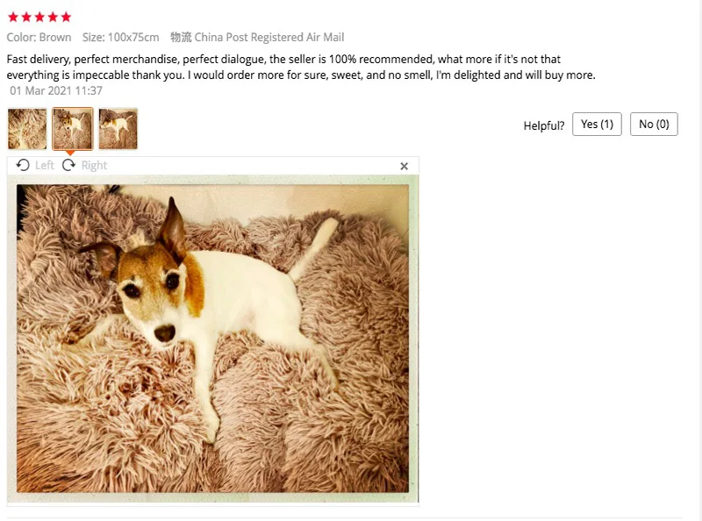Screen dimensions: 702x521
Task: Close the enlarged review photo viewer
Action: tap(404, 166)
